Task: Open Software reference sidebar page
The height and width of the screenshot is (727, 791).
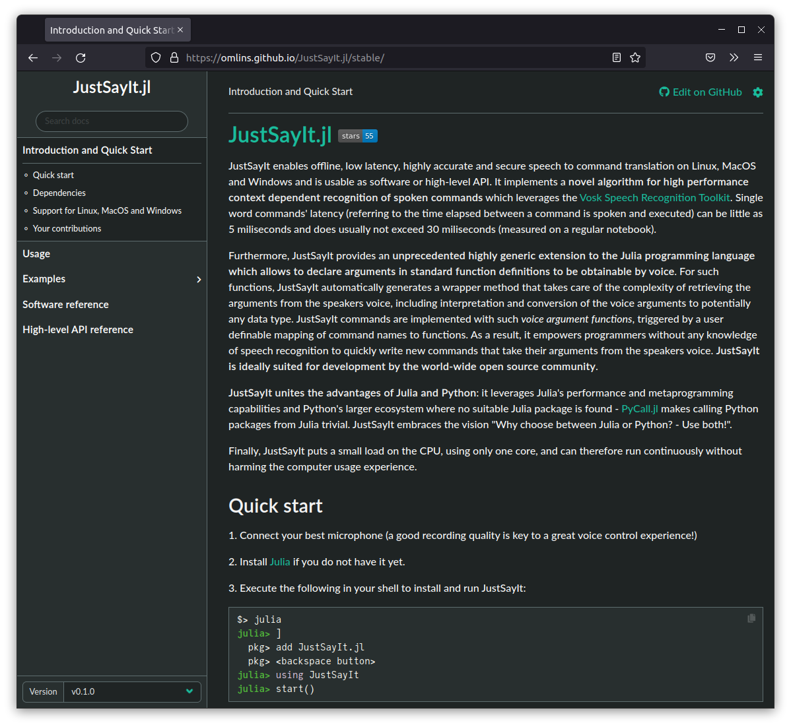Action: pos(65,305)
